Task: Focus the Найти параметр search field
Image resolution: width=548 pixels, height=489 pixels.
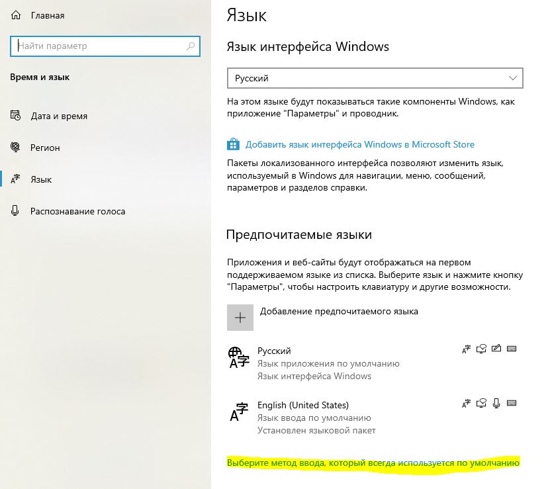Action: click(x=105, y=46)
